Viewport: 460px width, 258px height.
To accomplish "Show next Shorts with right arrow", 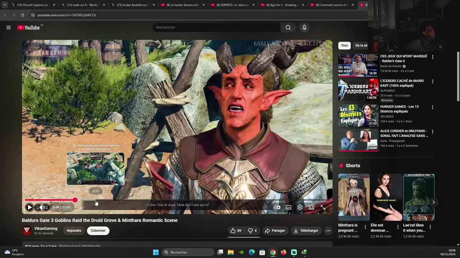I will point(433,202).
